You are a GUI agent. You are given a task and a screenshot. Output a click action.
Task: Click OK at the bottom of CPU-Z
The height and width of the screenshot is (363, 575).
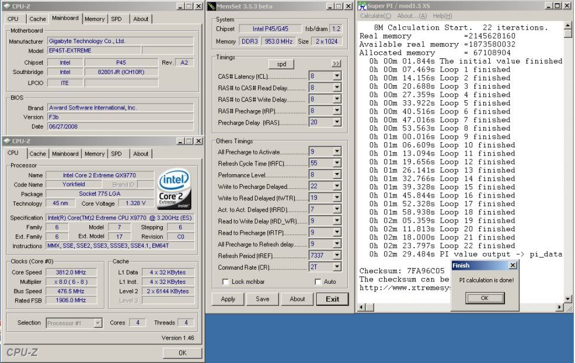pyautogui.click(x=182, y=353)
